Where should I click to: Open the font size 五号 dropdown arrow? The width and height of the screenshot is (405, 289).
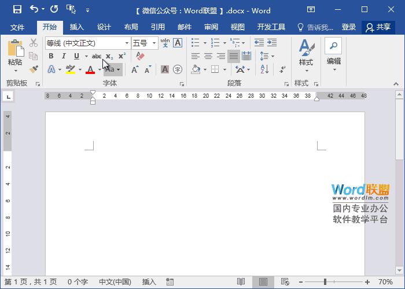154,43
